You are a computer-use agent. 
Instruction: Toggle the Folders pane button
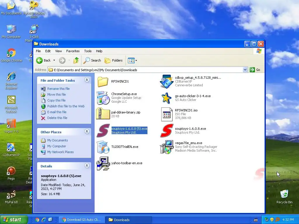point(114,60)
